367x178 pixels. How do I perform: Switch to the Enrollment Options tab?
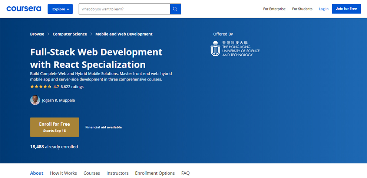click(155, 173)
